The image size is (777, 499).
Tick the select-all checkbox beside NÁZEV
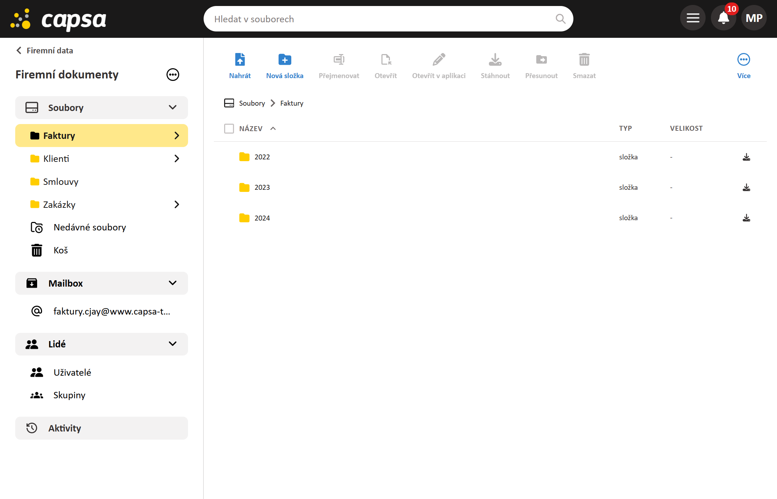pos(229,129)
